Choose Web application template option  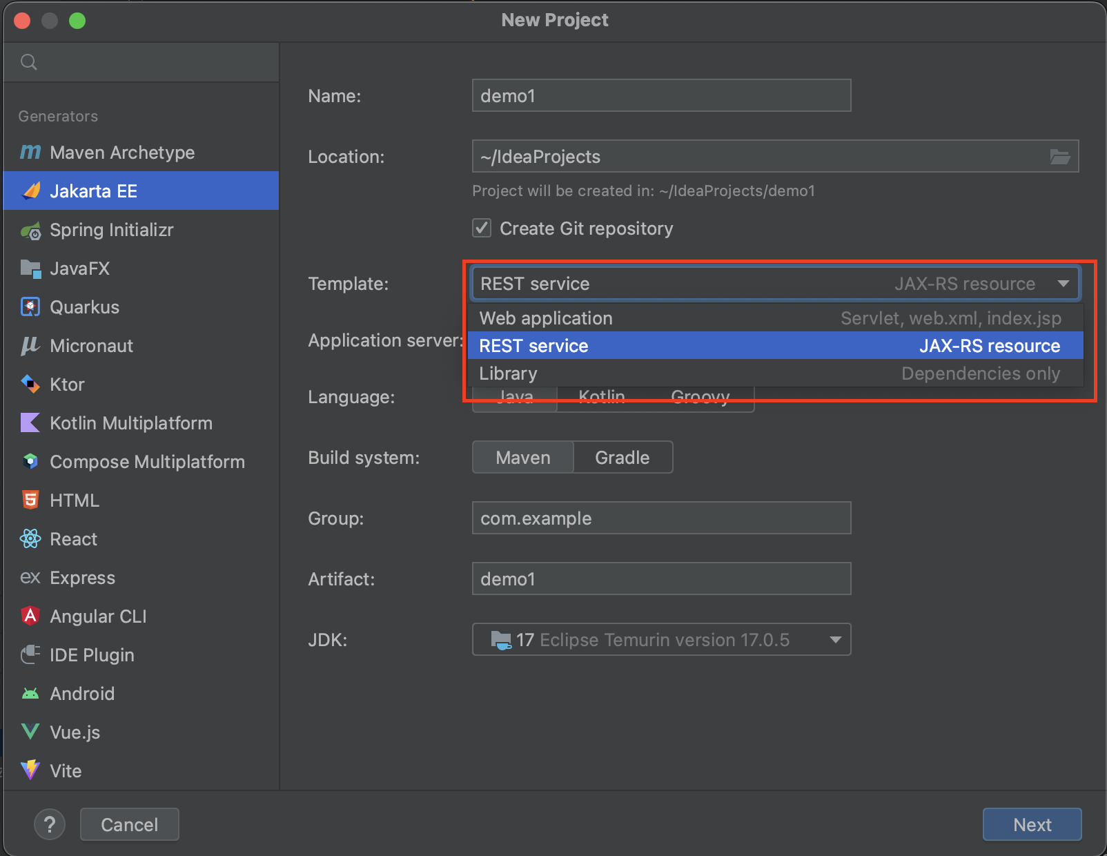click(x=776, y=318)
